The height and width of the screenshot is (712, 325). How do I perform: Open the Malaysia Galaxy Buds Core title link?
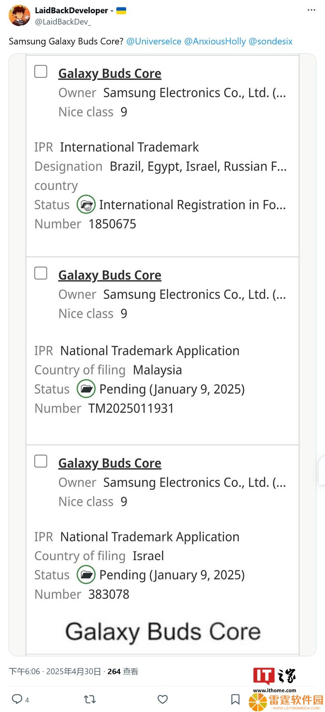tap(110, 275)
